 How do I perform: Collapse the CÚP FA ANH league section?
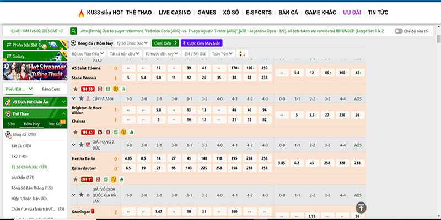click(74, 98)
